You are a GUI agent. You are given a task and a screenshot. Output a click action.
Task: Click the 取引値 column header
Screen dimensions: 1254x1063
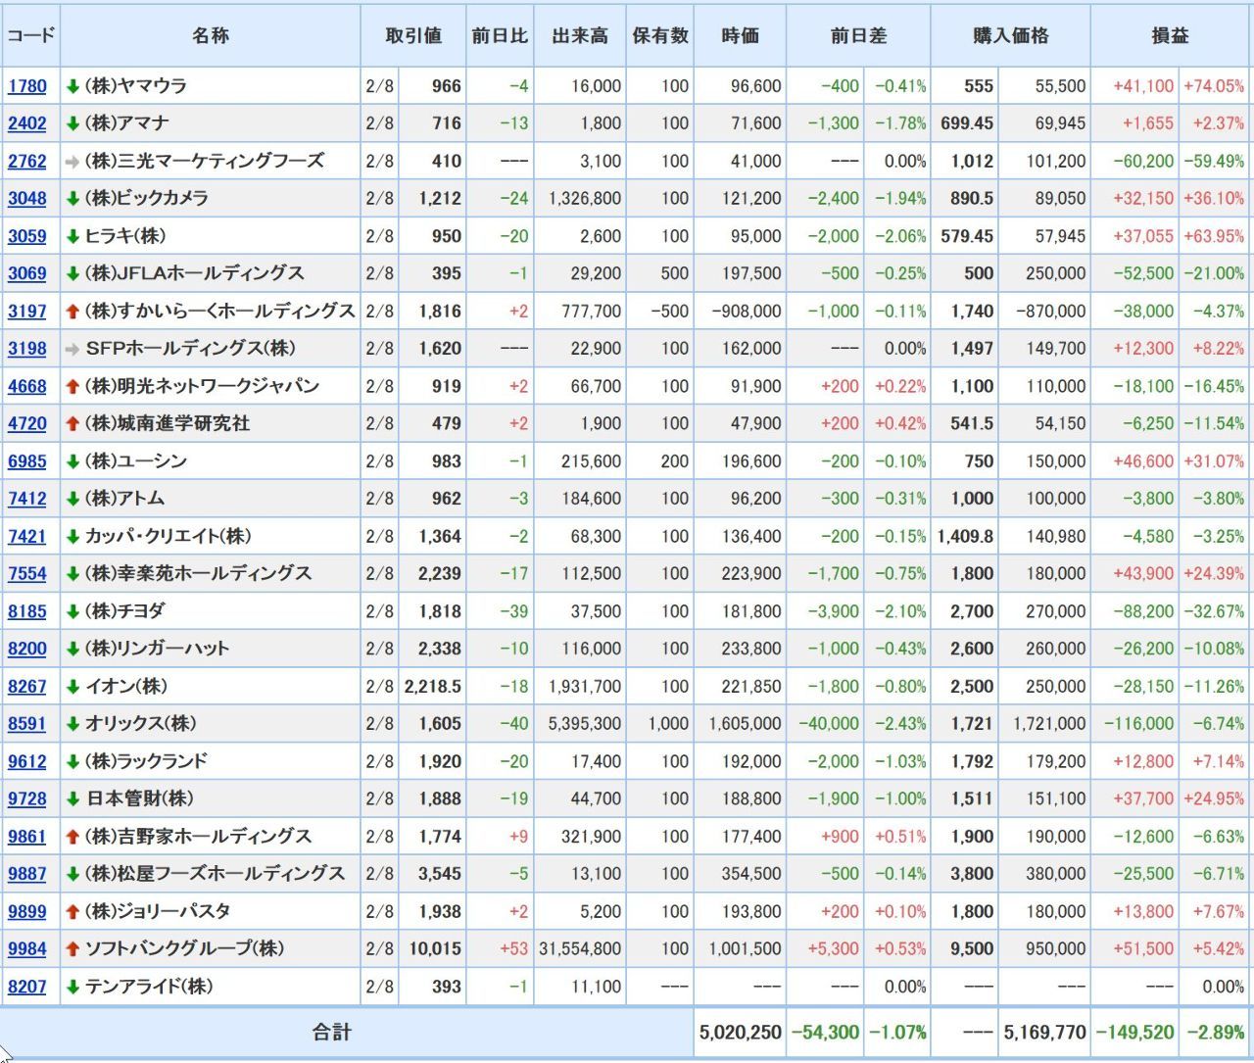coord(413,35)
